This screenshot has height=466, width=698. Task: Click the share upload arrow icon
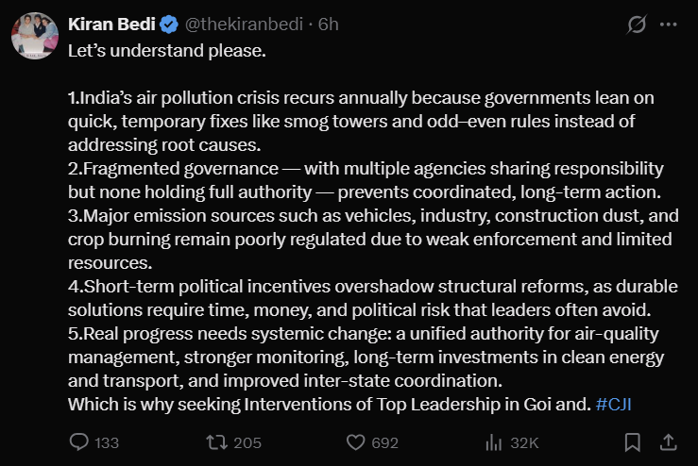point(667,441)
